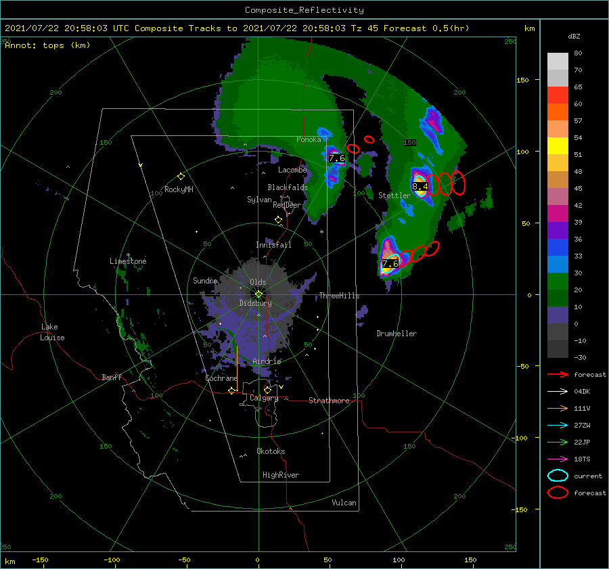Click the Limestone label
This screenshot has height=569, width=609.
pos(128,261)
